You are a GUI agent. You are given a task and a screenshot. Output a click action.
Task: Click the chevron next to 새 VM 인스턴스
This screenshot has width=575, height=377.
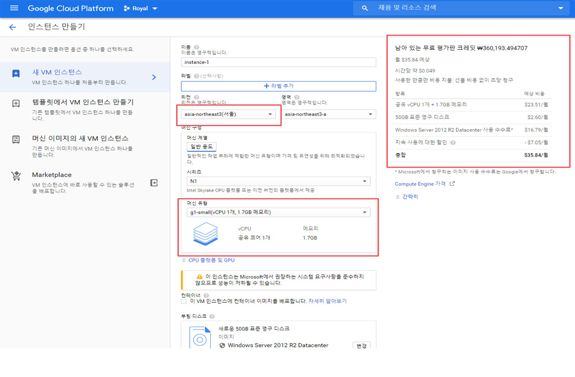[x=154, y=77]
